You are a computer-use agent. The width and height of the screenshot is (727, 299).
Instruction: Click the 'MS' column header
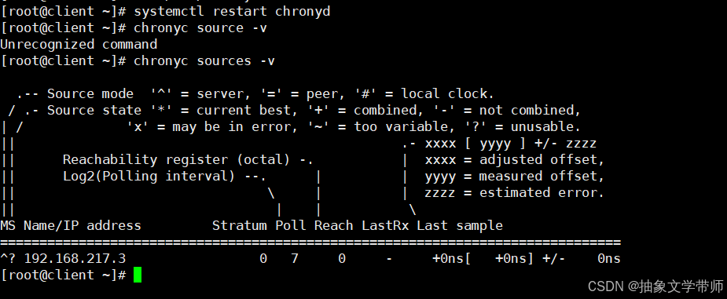[x=8, y=226]
